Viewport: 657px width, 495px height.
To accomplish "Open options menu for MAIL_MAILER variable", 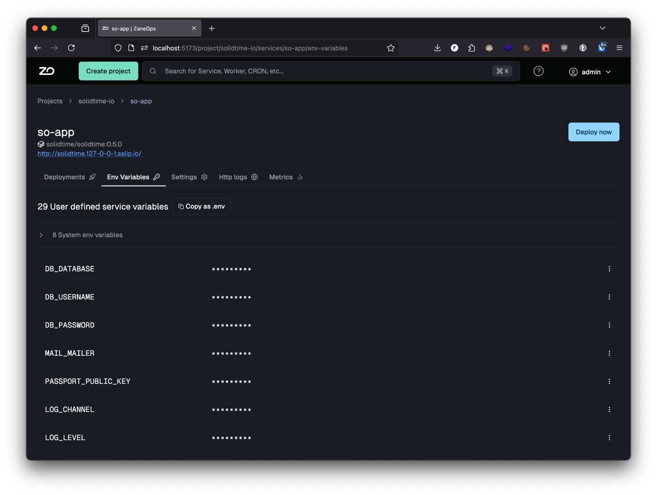I will pyautogui.click(x=609, y=353).
